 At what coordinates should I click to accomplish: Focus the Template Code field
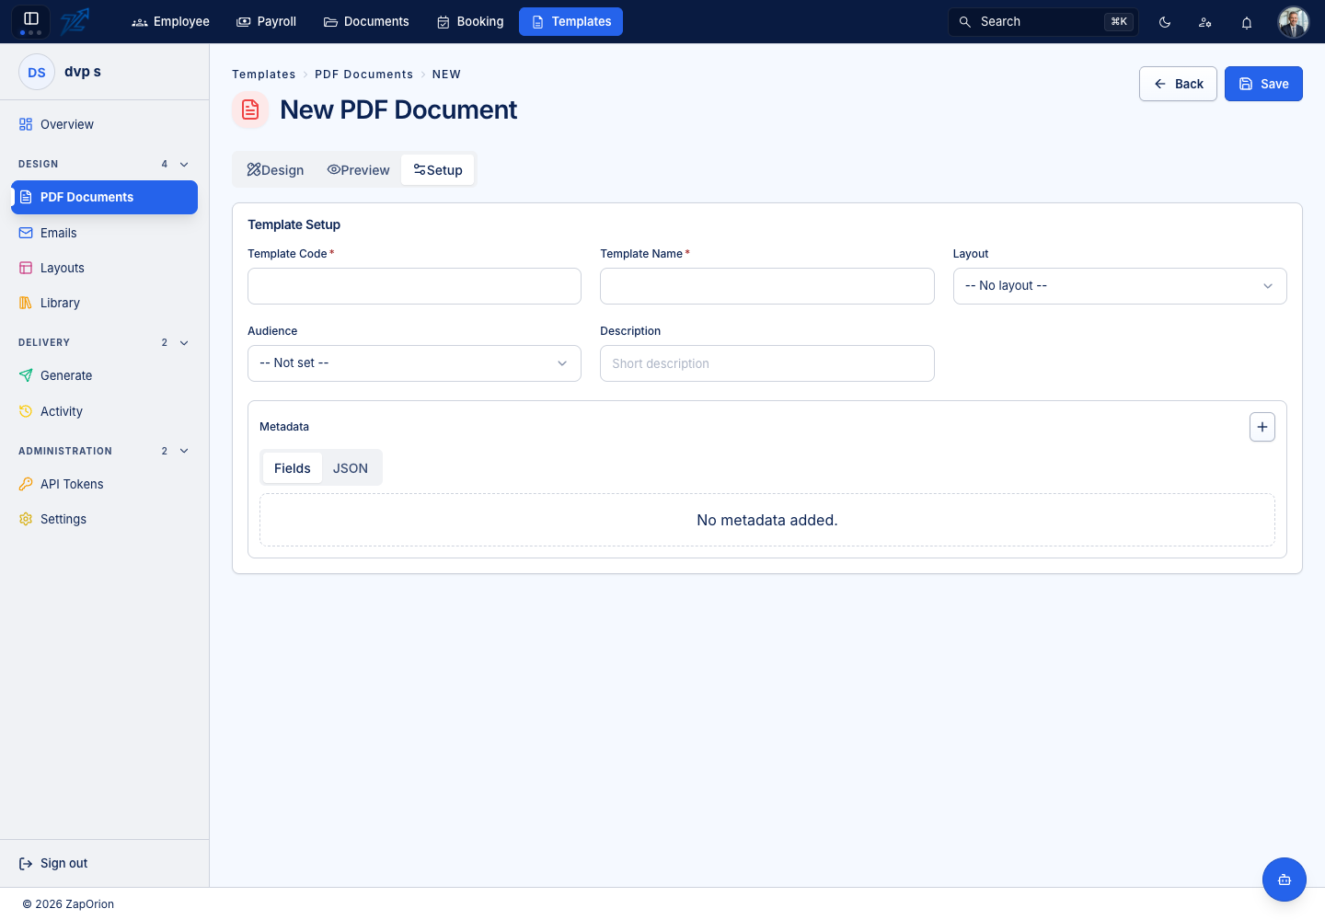click(x=414, y=286)
